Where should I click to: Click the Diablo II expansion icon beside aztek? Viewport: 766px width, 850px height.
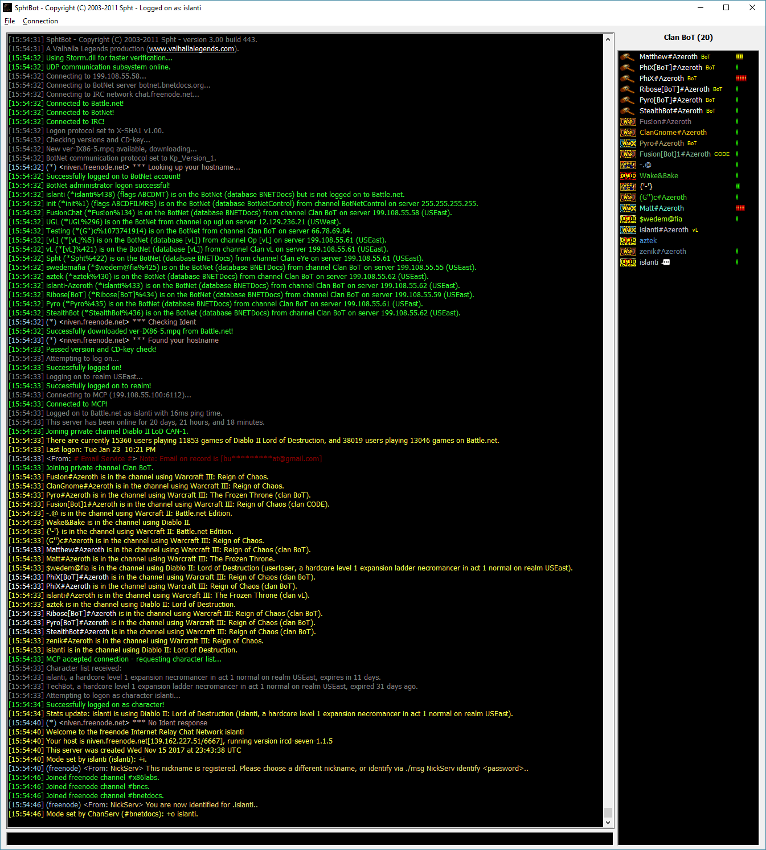[x=628, y=241]
